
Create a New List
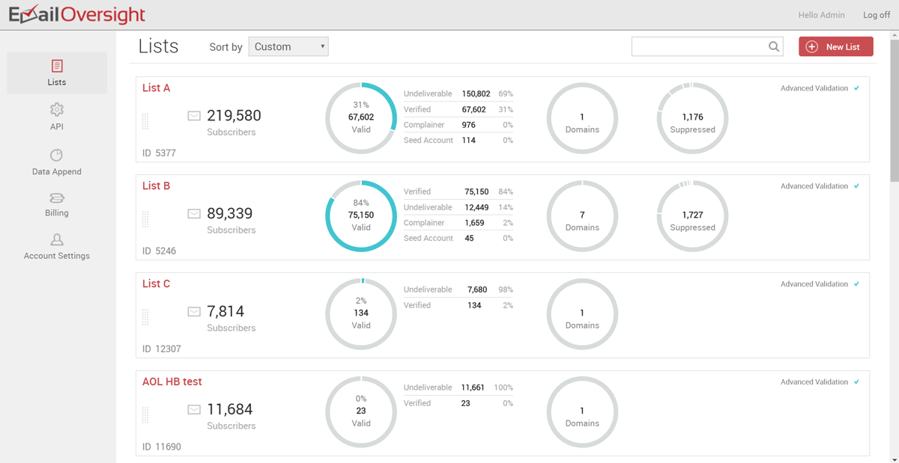(835, 46)
